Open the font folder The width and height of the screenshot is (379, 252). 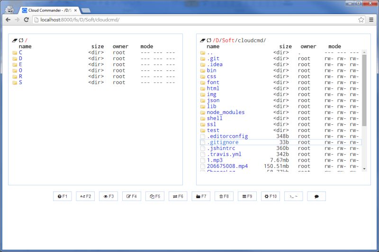point(213,82)
